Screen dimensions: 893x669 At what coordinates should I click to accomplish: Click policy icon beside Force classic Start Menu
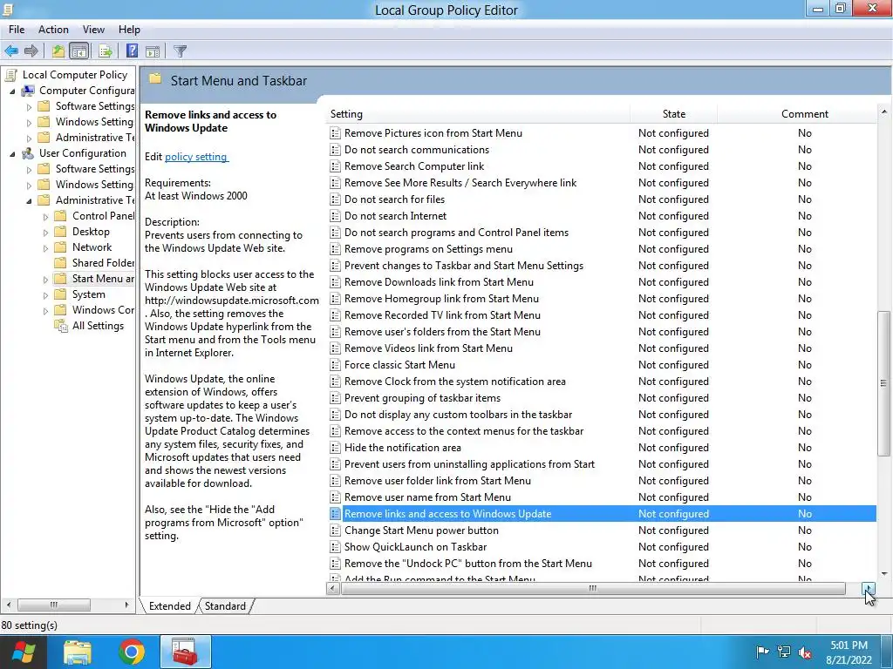pos(336,365)
